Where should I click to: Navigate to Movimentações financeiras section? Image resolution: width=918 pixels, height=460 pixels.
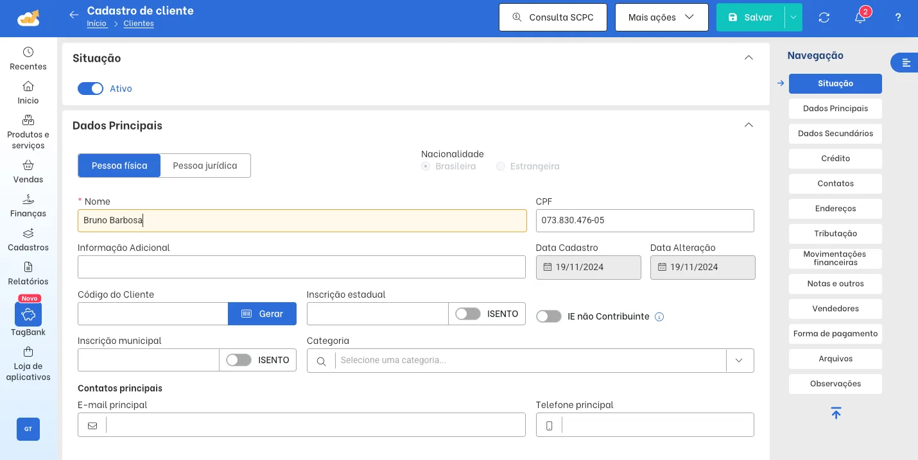pos(835,259)
